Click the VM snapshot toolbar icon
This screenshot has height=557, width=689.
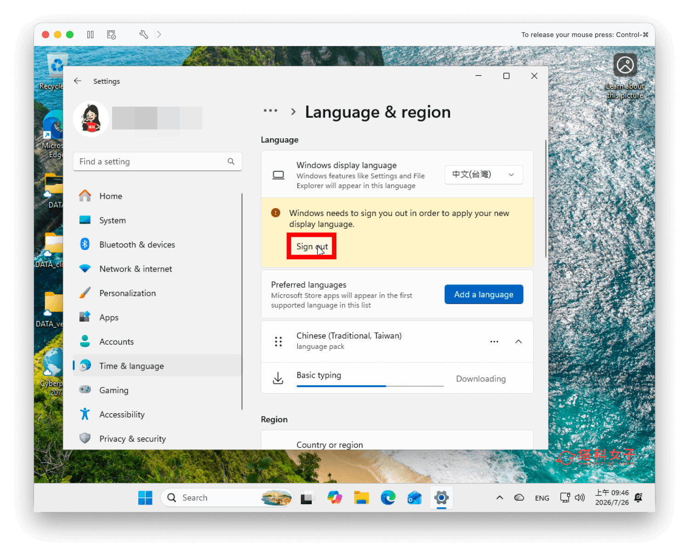coord(111,34)
